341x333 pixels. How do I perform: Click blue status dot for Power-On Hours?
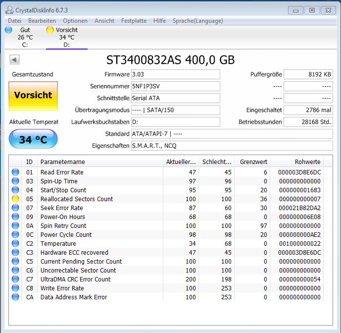click(x=15, y=217)
